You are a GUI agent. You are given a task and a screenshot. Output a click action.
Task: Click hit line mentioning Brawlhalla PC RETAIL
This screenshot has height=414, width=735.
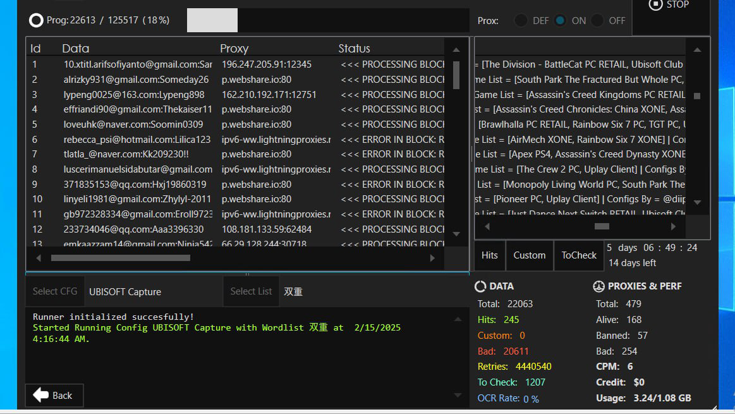580,125
